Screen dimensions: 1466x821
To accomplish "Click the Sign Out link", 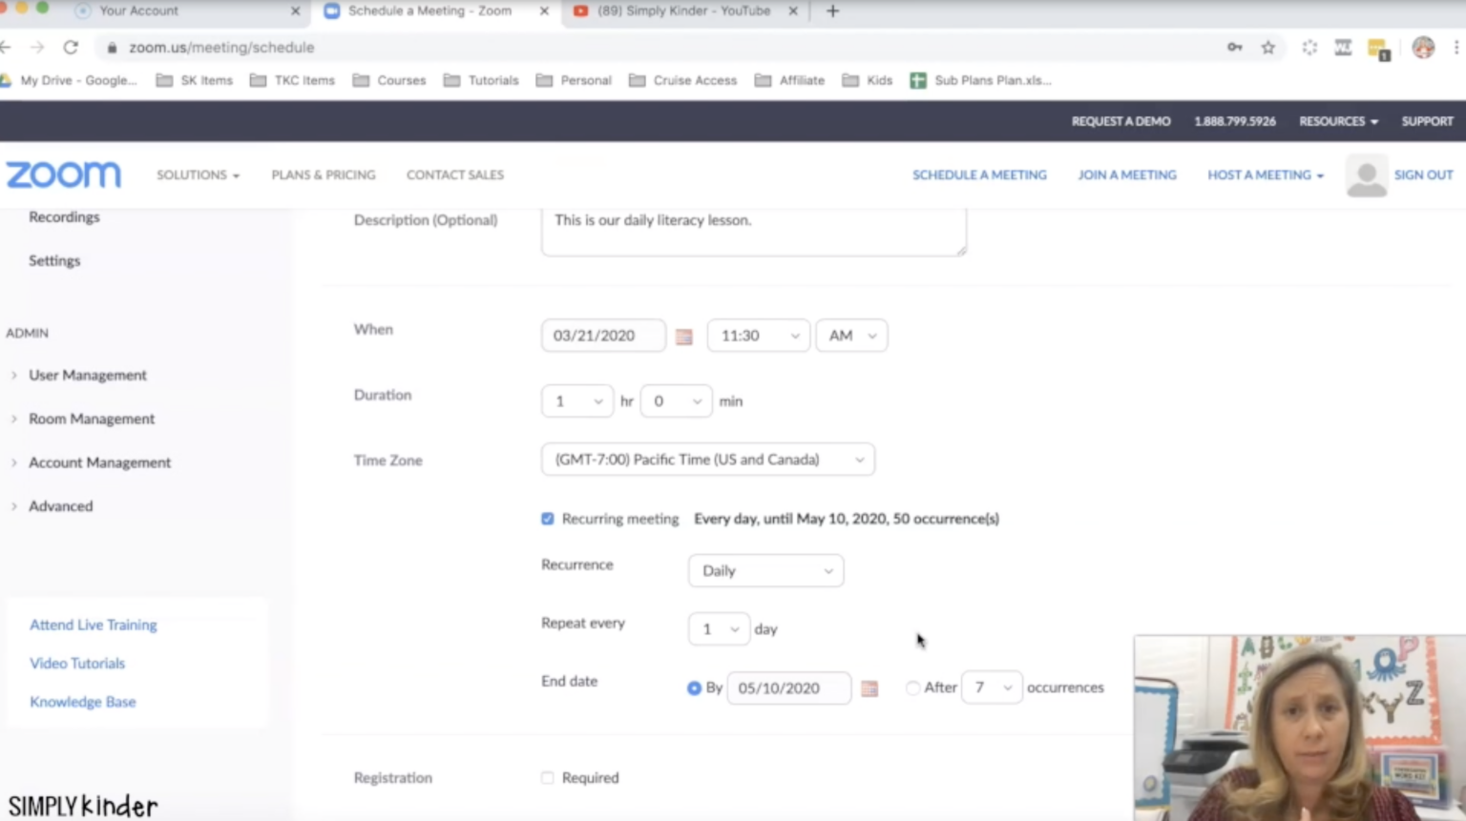I will 1423,175.
